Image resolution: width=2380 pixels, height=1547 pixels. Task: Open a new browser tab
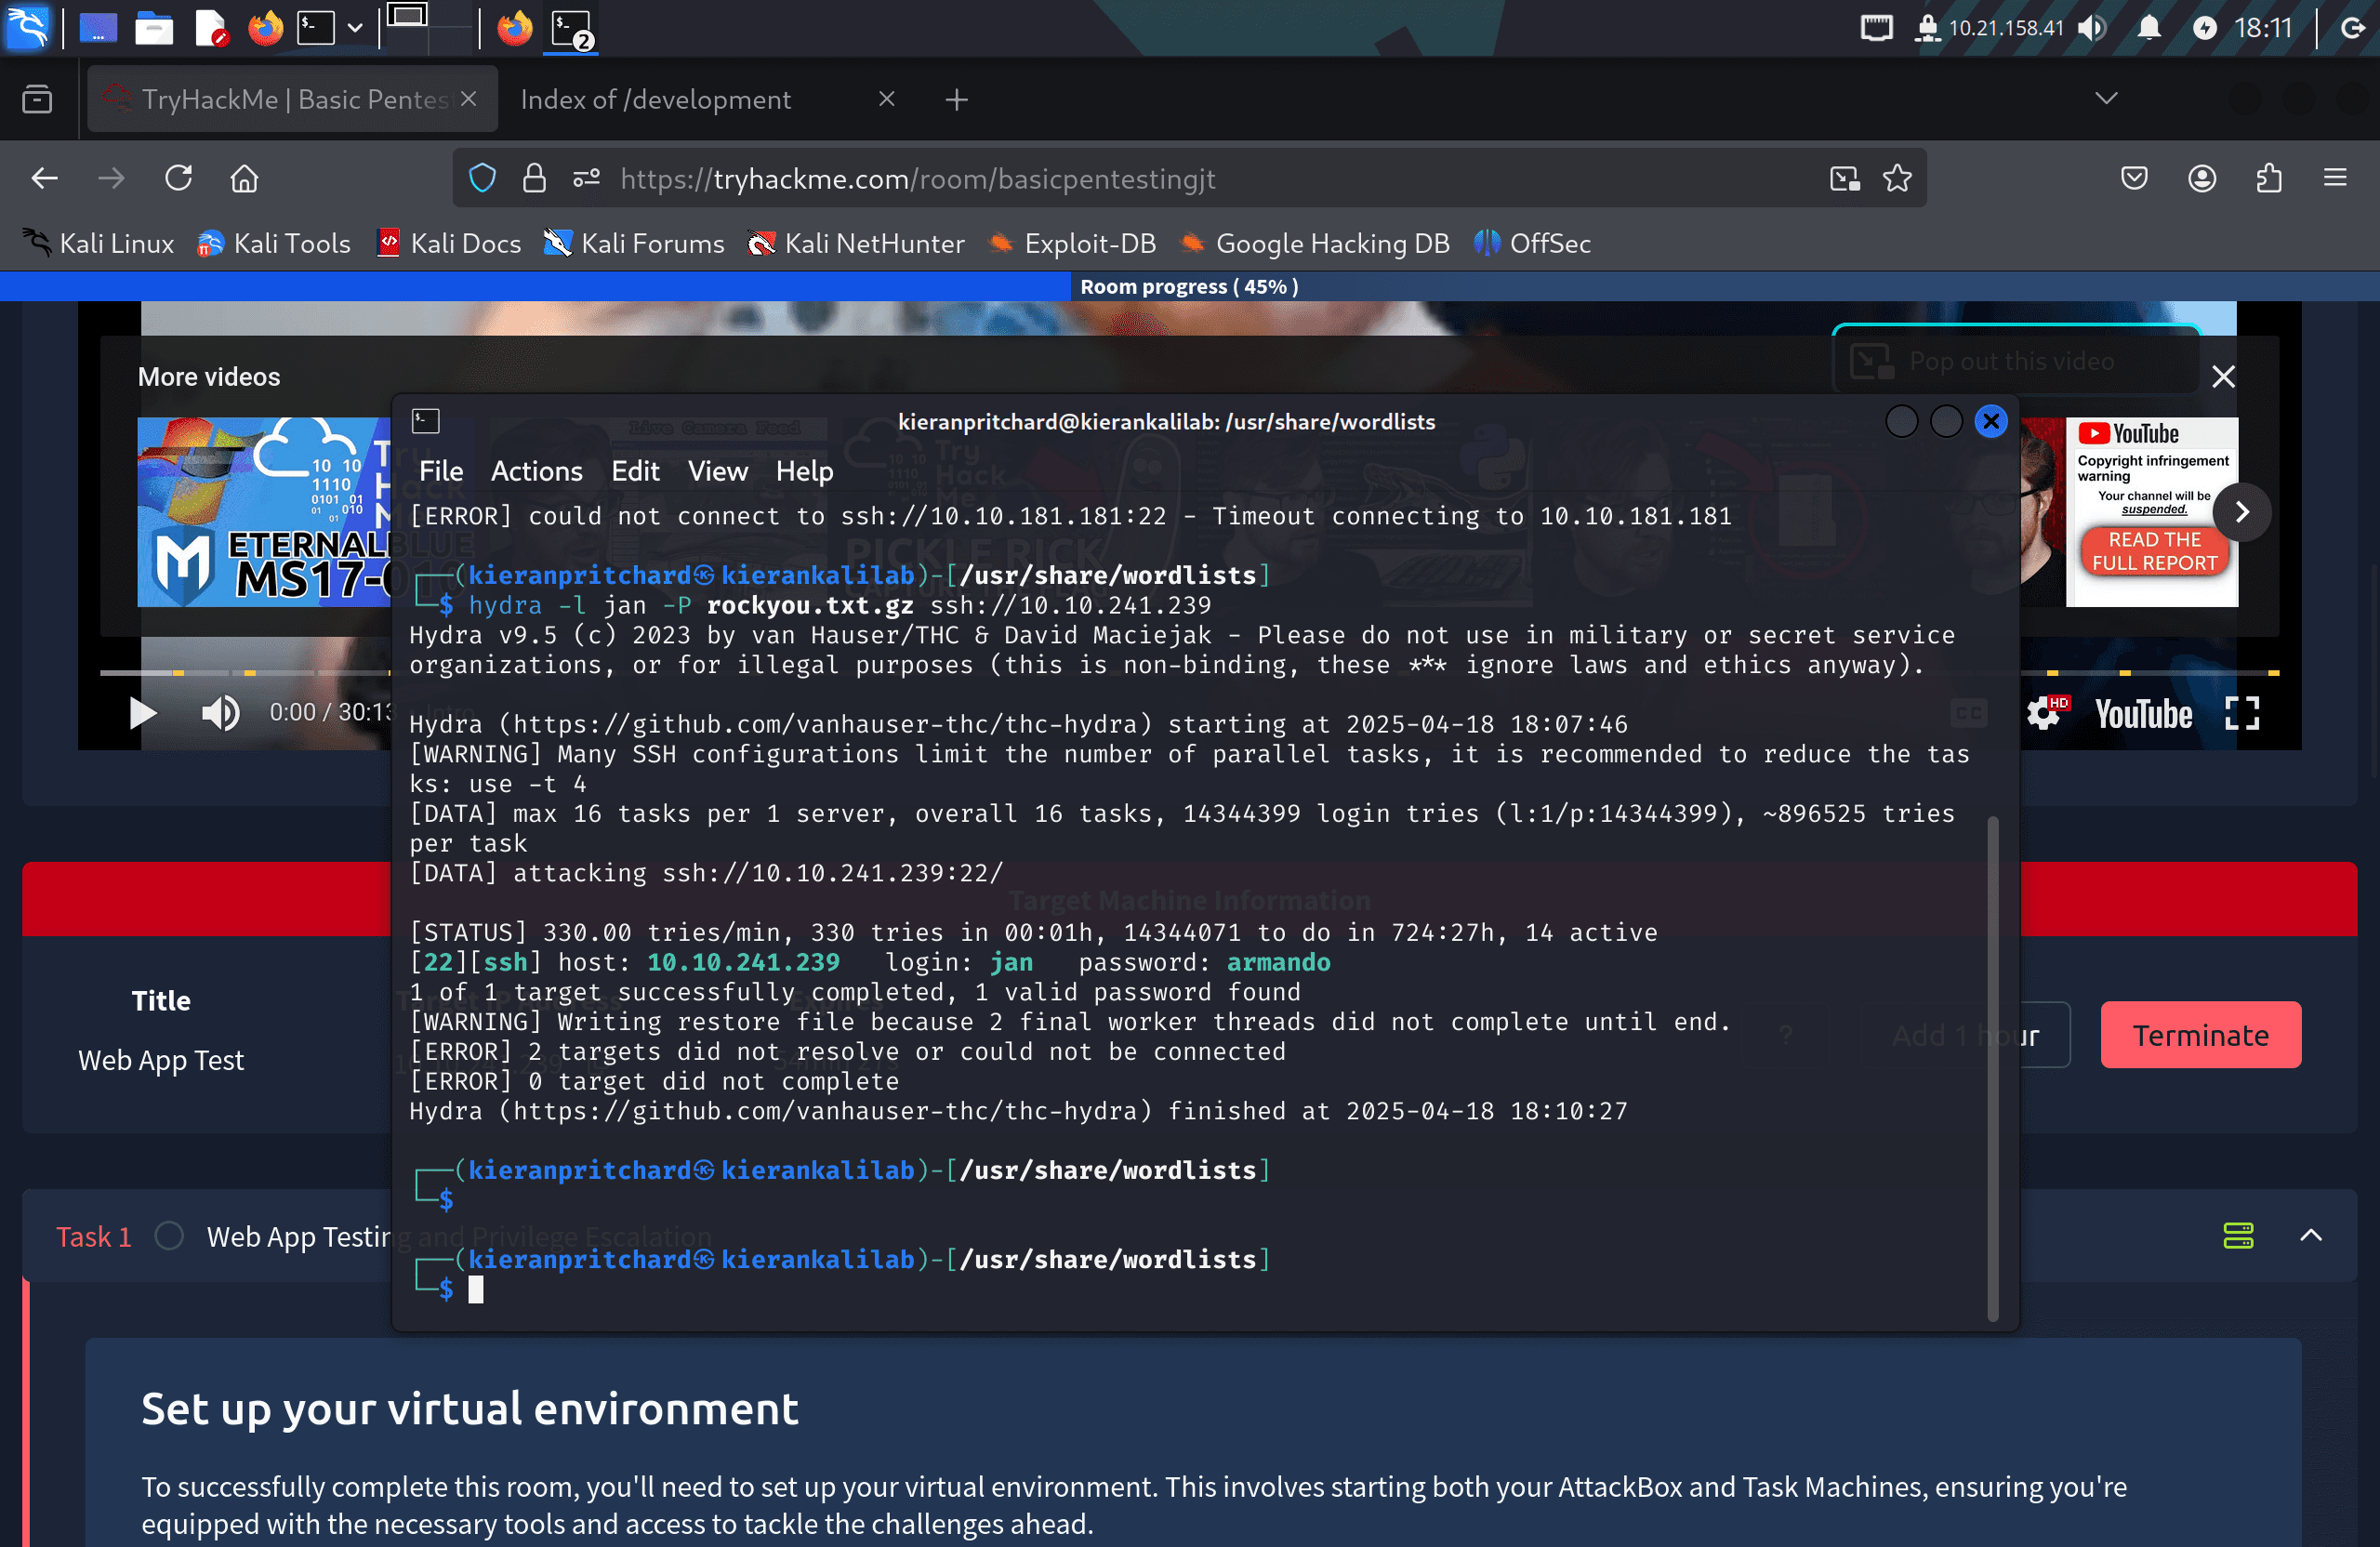(956, 99)
